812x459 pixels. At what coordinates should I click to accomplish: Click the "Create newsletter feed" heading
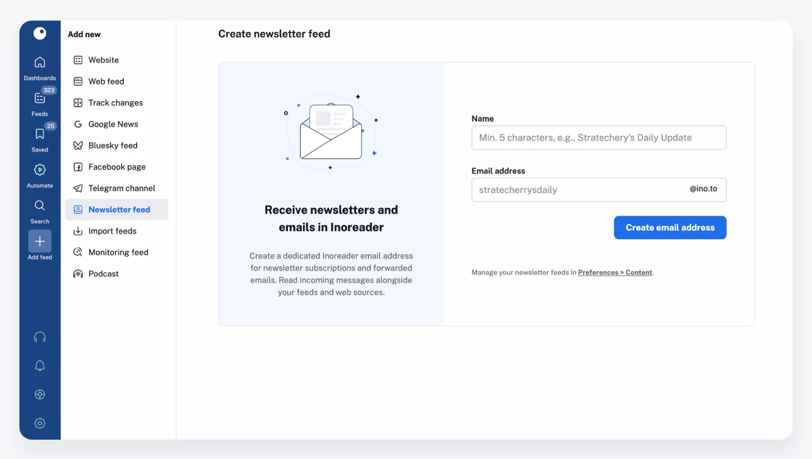[x=275, y=34]
